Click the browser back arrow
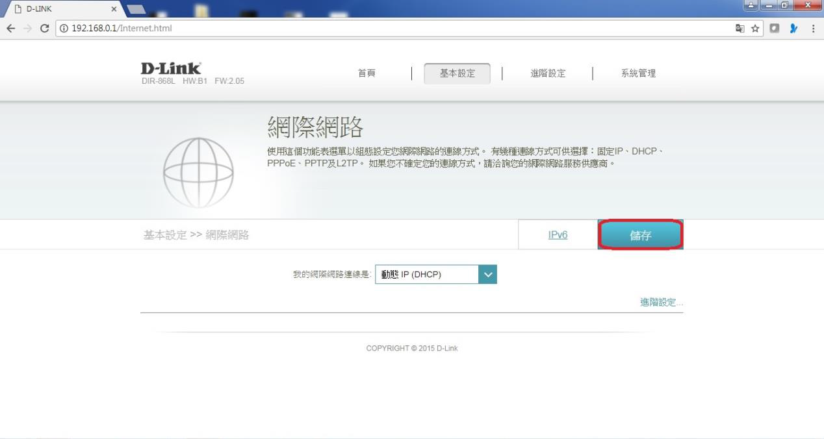The height and width of the screenshot is (439, 824). click(10, 29)
